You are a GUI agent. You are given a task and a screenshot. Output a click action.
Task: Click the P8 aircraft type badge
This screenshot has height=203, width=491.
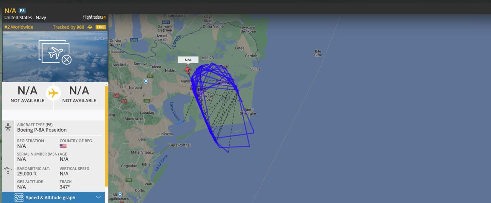click(x=22, y=11)
